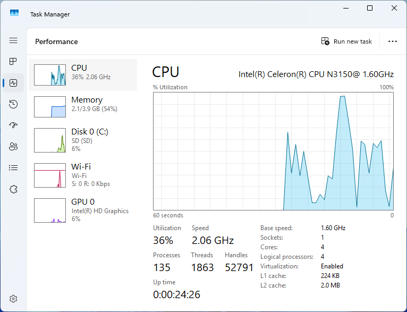Click the Intel Celeron N3150 processor name
This screenshot has width=407, height=312.
(x=316, y=74)
